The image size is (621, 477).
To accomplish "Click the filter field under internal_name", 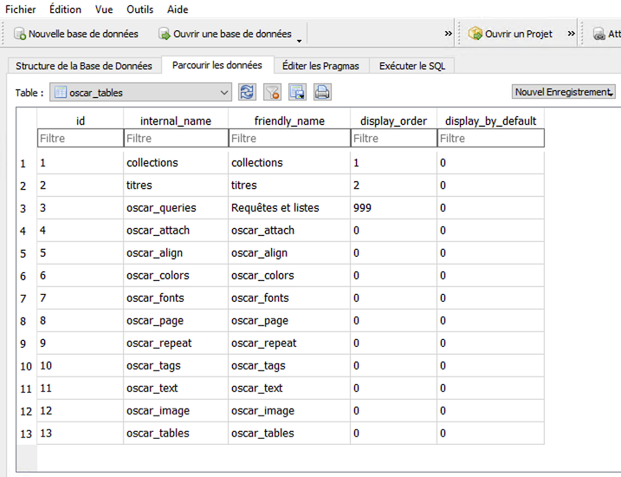I will coord(175,138).
